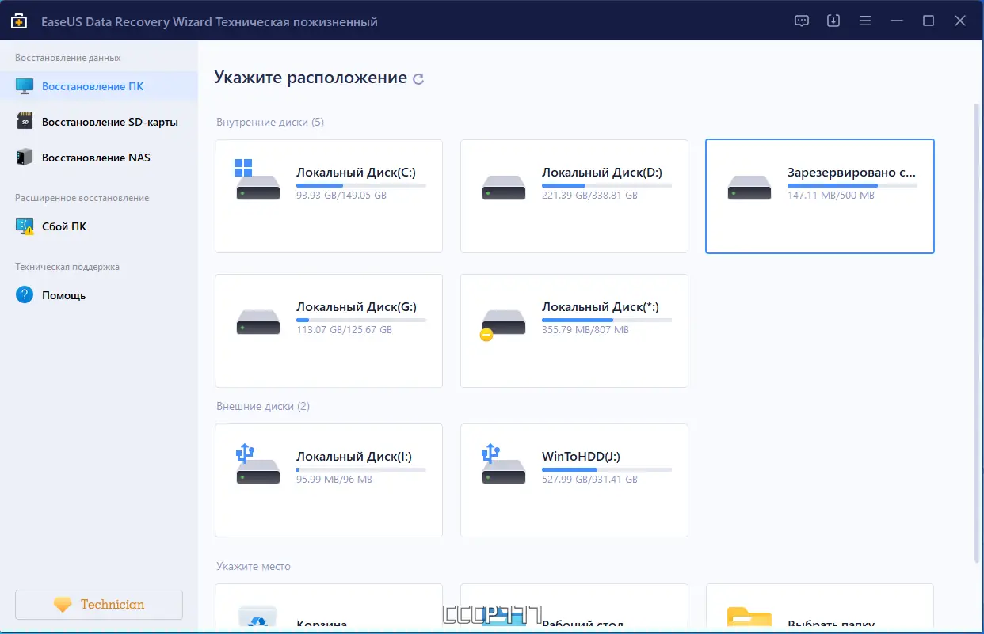Click usage bar of Зарезервировано partition

click(x=852, y=185)
